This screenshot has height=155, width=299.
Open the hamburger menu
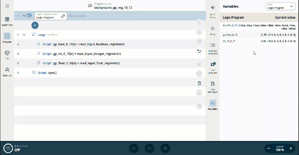pos(7,6)
